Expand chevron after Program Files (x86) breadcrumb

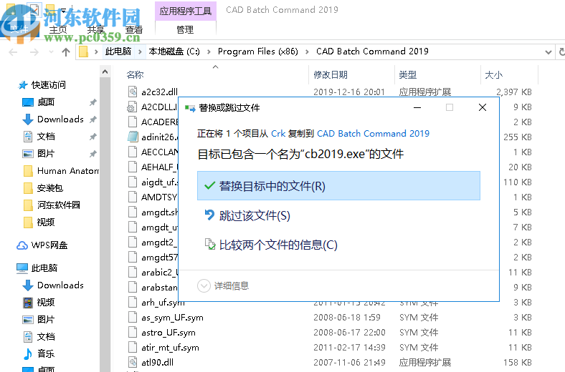307,52
